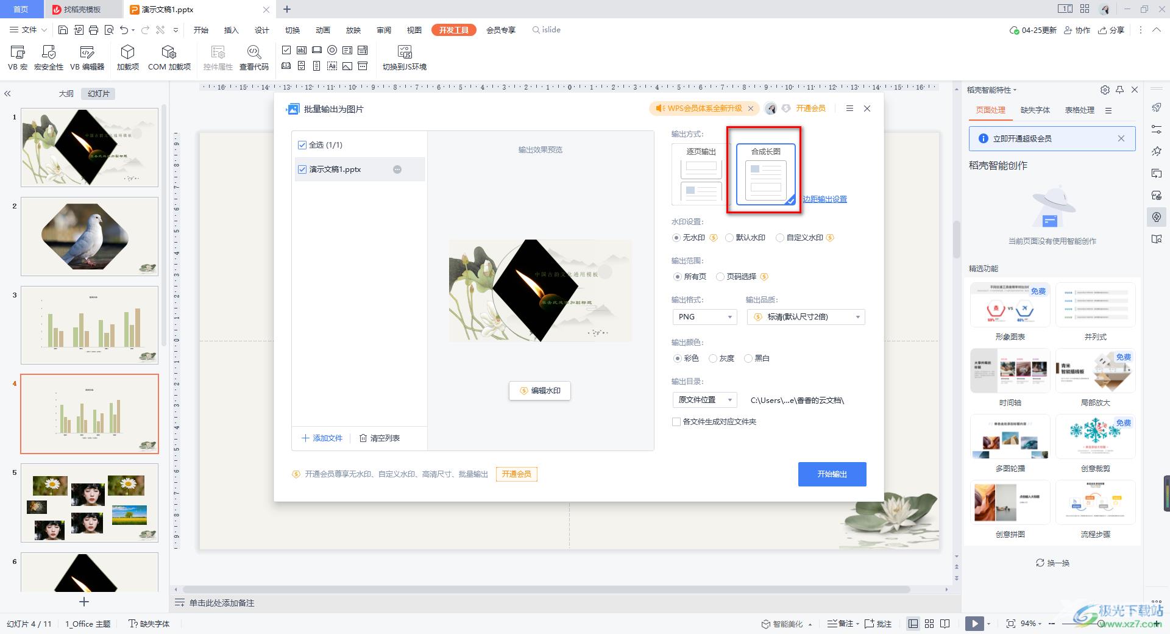Switch to slide sorter view icon
1170x634 pixels.
point(929,624)
